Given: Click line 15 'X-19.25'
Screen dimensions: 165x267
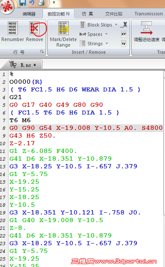Looking at the screenshot, I should coord(24,182).
